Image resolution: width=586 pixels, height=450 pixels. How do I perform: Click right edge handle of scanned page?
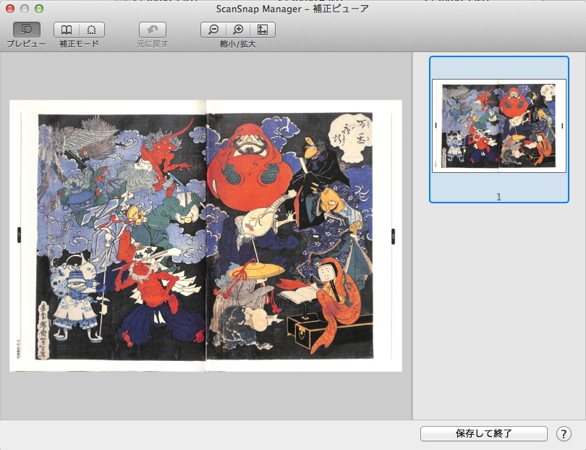pyautogui.click(x=393, y=236)
